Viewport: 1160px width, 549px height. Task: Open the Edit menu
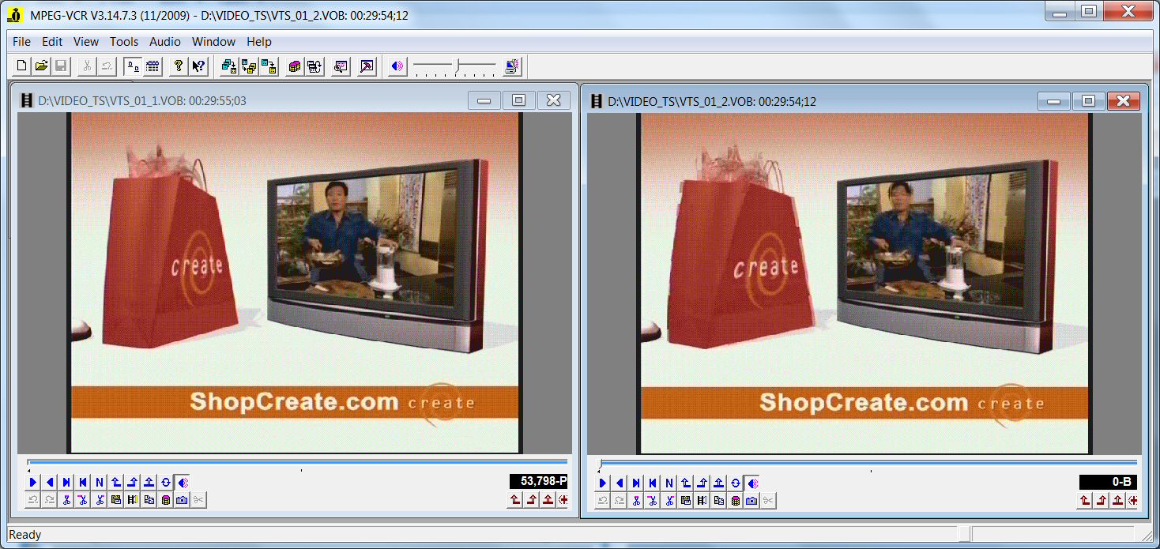(x=52, y=41)
